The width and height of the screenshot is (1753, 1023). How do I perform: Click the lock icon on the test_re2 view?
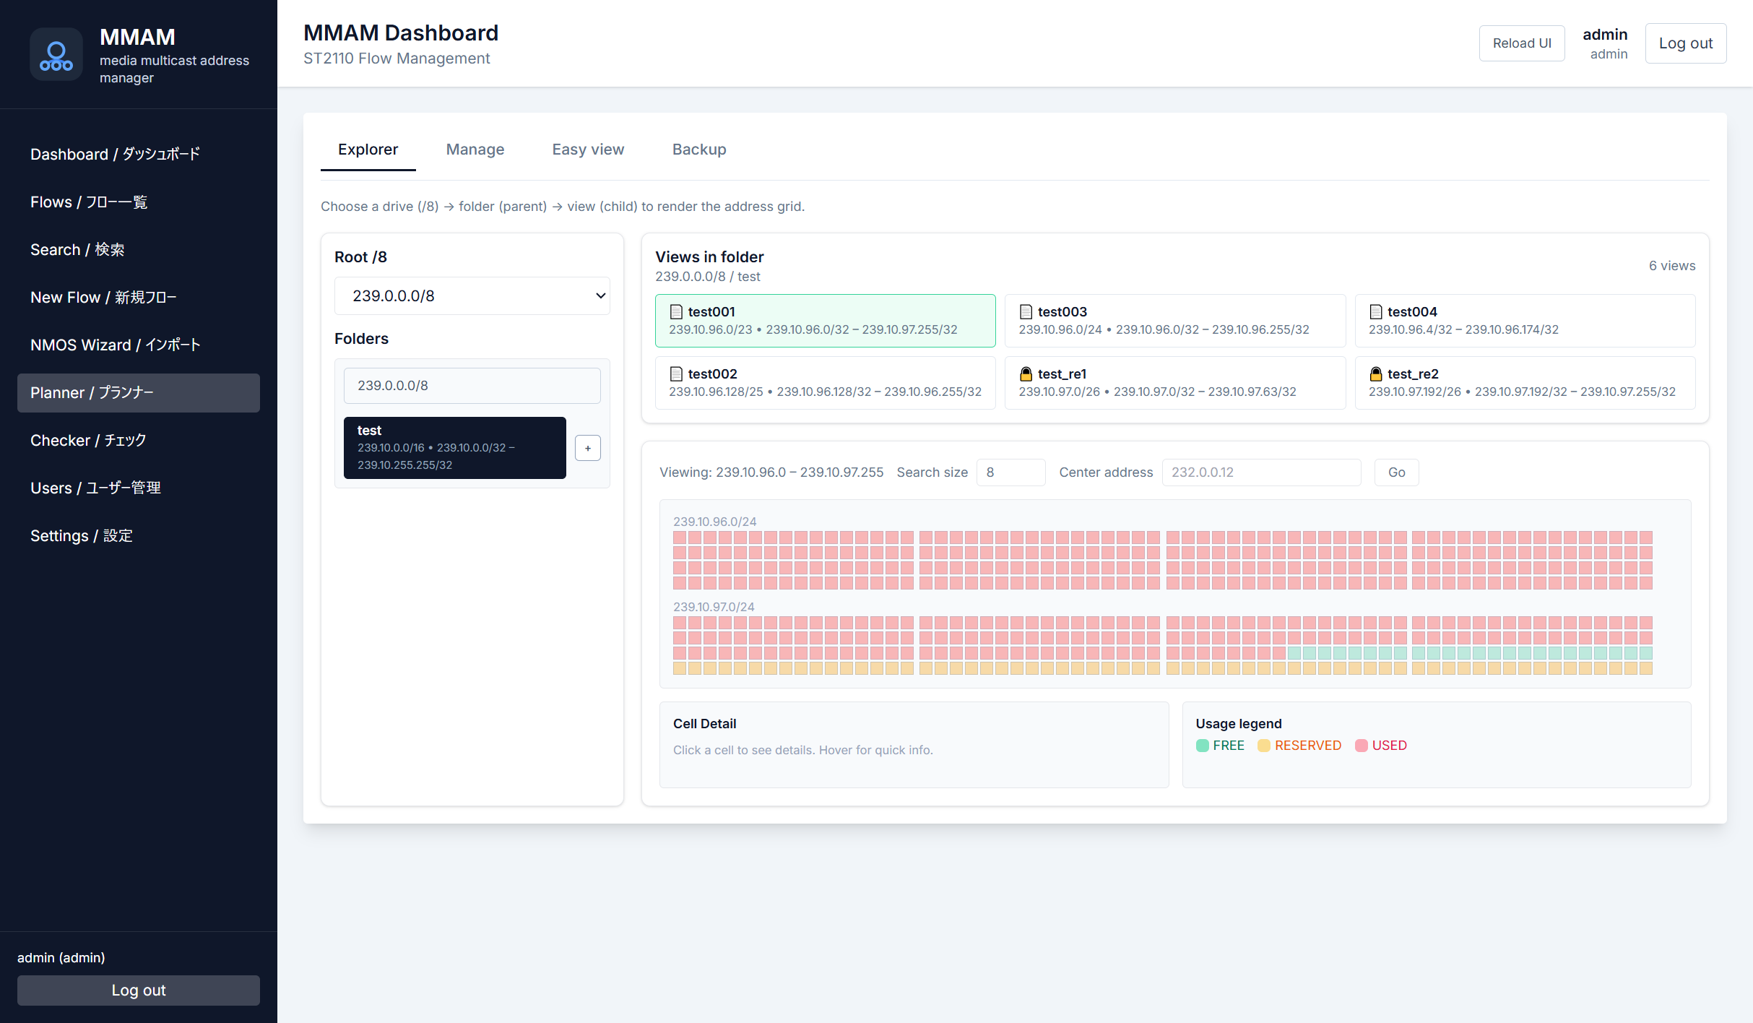(x=1377, y=374)
